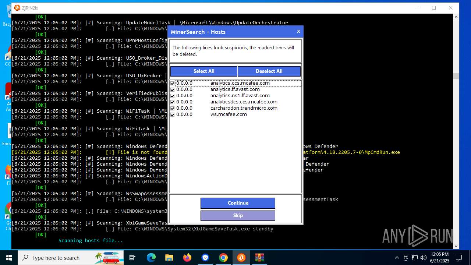Image resolution: width=471 pixels, height=265 pixels.
Task: Select analytics.ff.avast.com host text
Action: [235, 89]
